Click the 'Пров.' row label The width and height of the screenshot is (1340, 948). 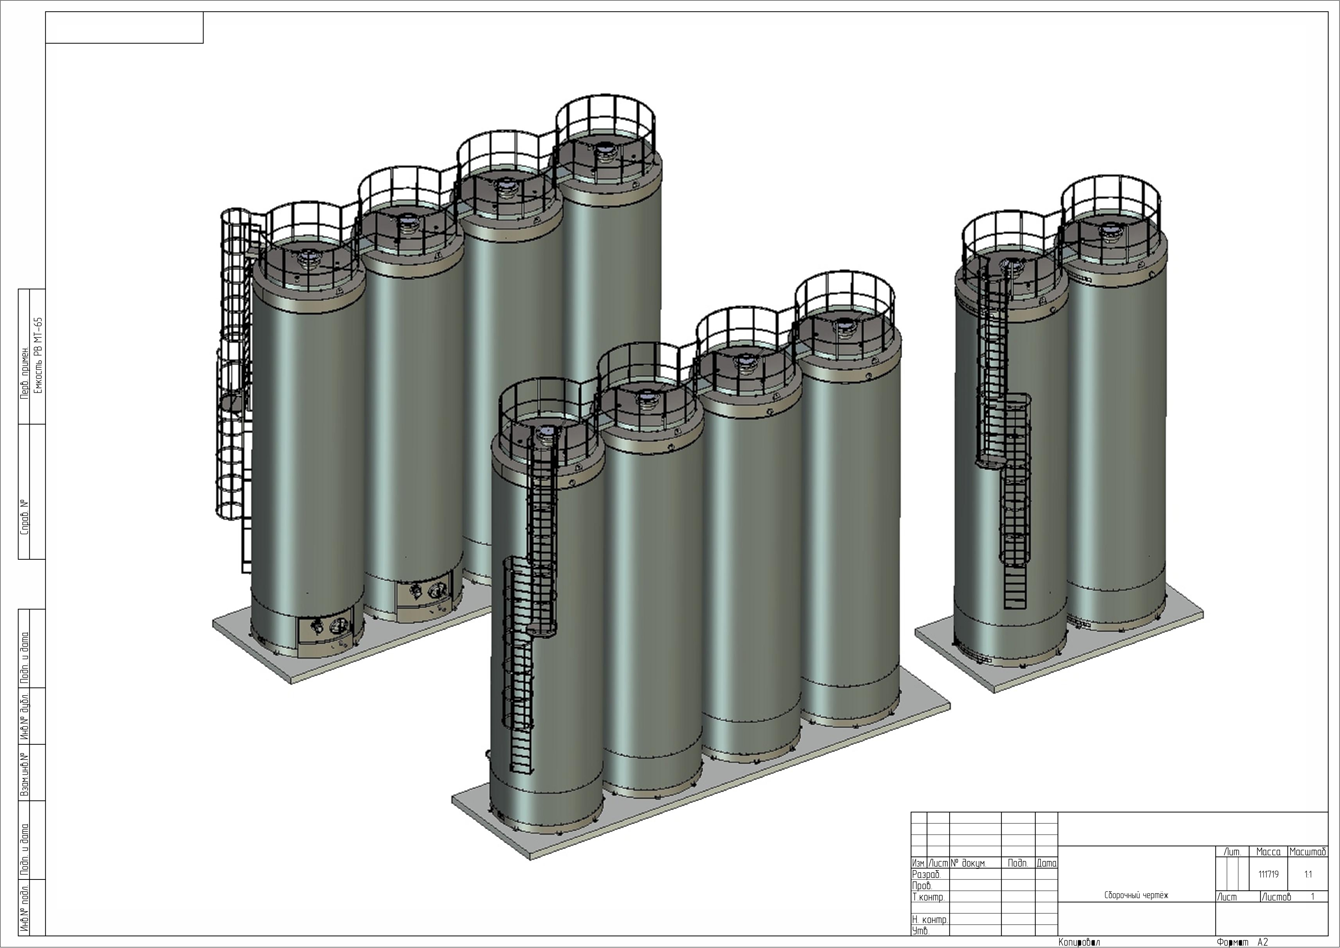point(922,886)
